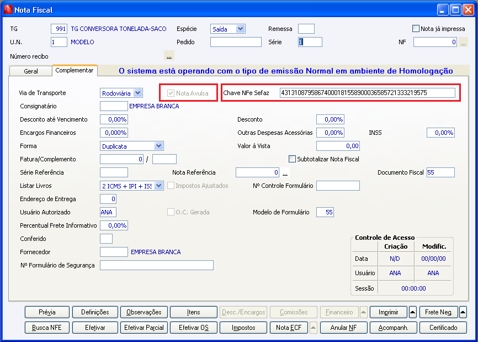Click the Efetivar button
Image resolution: width=478 pixels, height=342 pixels.
(95, 328)
